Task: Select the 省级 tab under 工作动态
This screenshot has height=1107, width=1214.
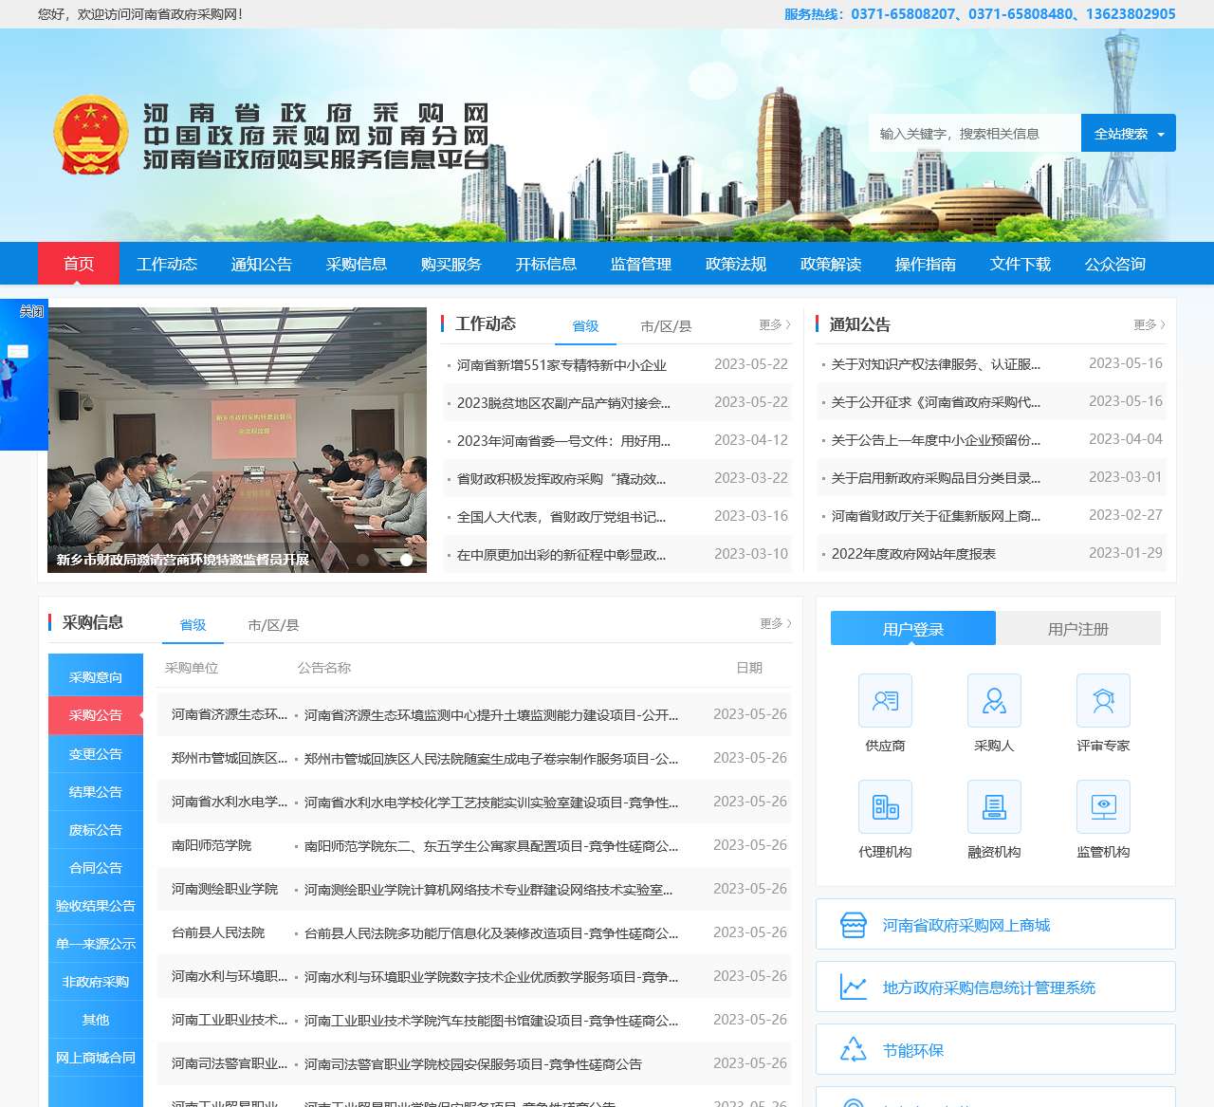Action: (585, 326)
